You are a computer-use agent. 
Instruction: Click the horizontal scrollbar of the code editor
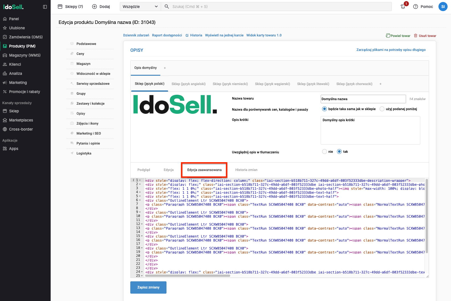click(188, 276)
